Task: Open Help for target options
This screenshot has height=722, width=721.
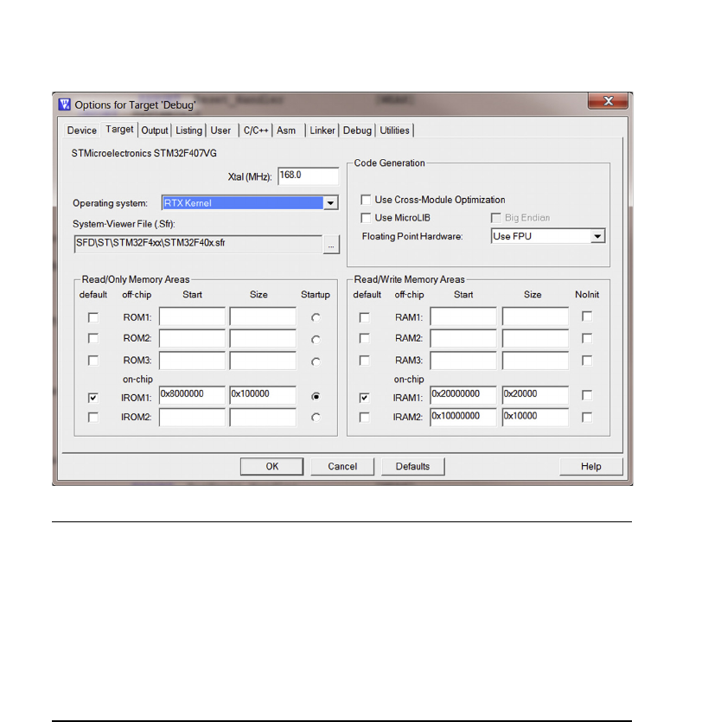Action: (591, 466)
